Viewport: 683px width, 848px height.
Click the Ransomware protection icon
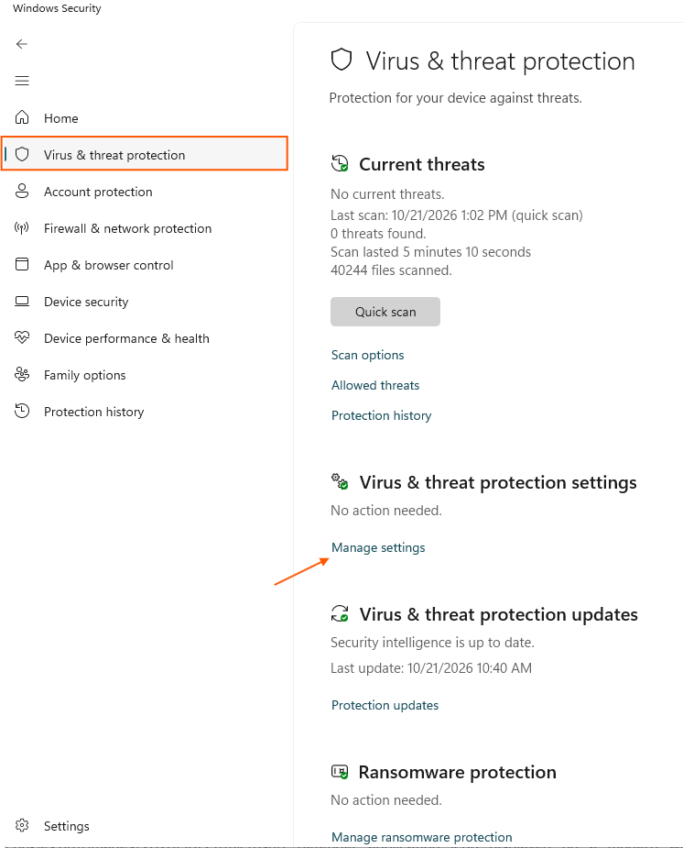tap(340, 772)
